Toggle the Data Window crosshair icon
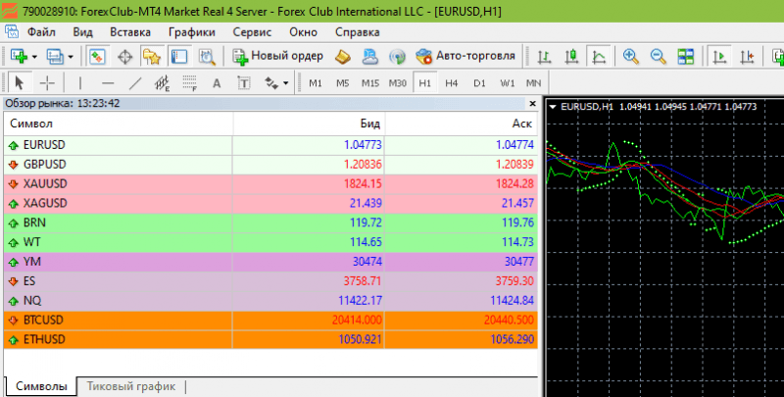Screen dimensions: 784x397 click(125, 57)
